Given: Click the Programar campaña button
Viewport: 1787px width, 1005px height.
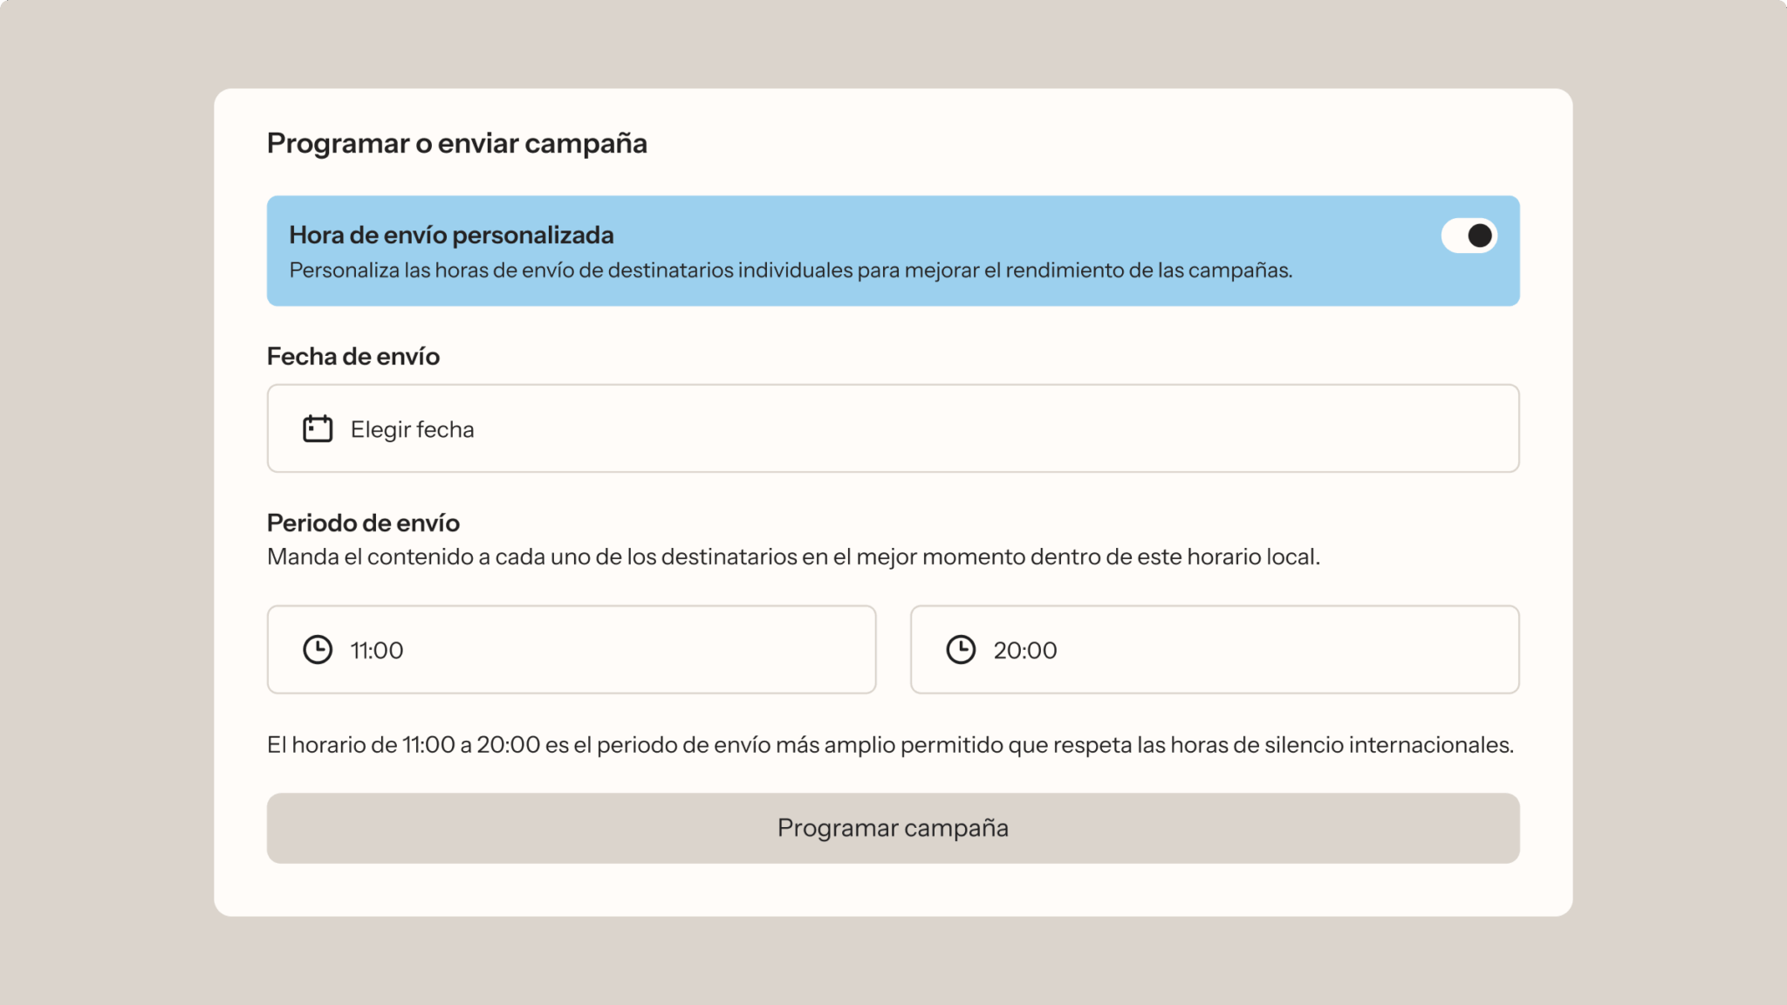Looking at the screenshot, I should click(893, 828).
